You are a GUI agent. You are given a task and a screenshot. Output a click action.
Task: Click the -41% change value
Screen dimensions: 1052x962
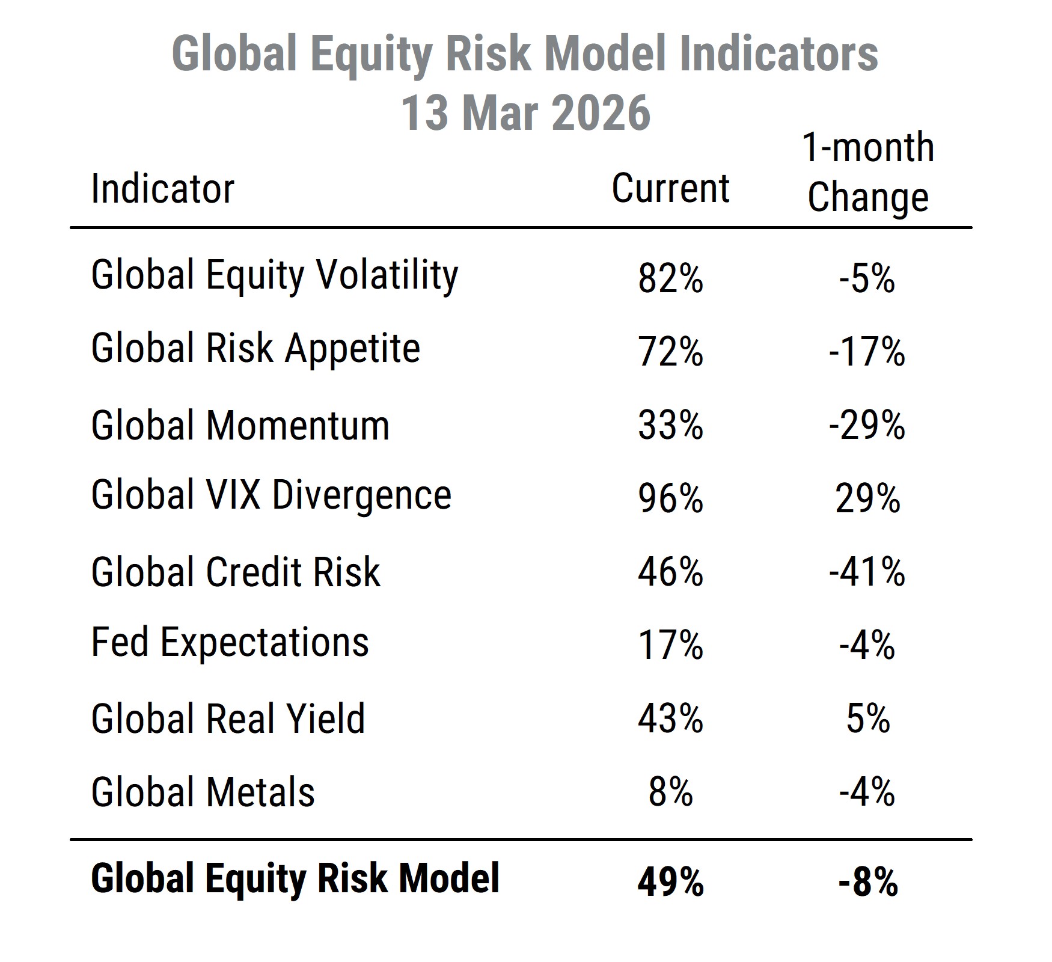coord(867,572)
